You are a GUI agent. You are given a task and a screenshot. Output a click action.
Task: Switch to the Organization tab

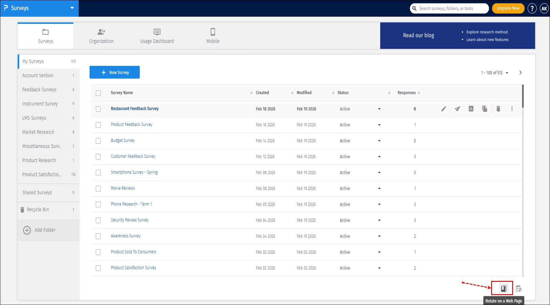click(x=101, y=36)
